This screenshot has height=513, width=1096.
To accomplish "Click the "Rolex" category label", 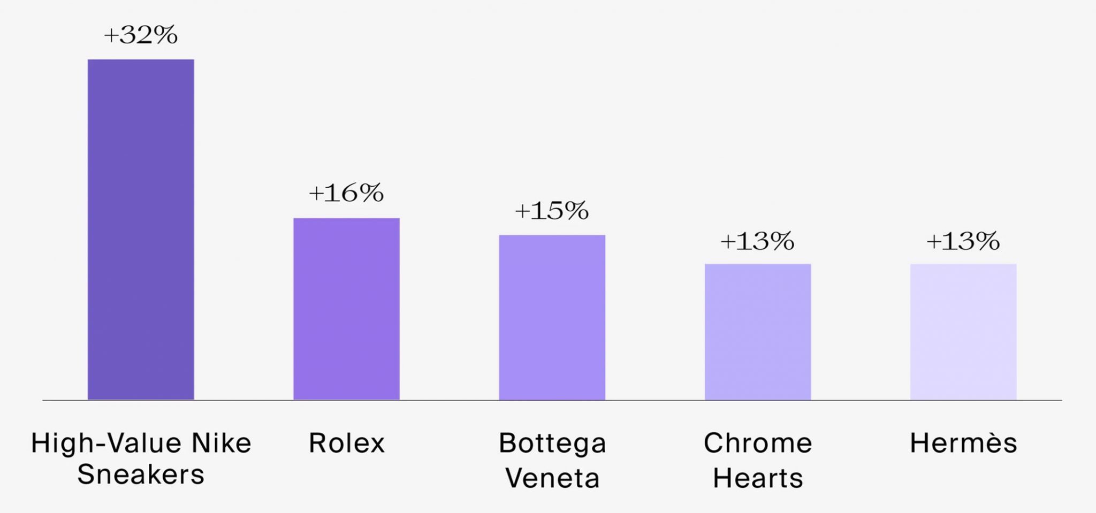I will (346, 443).
